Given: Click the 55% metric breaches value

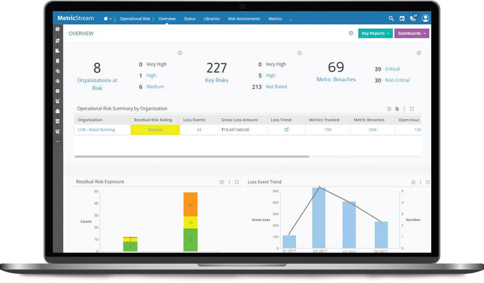Looking at the screenshot, I should click(x=373, y=130).
